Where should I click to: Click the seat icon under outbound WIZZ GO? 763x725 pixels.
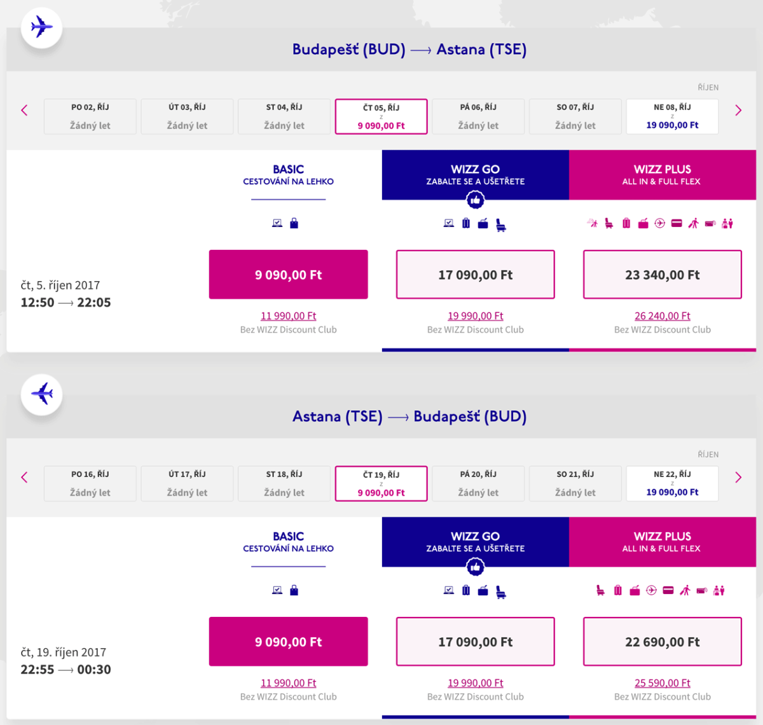(x=501, y=224)
